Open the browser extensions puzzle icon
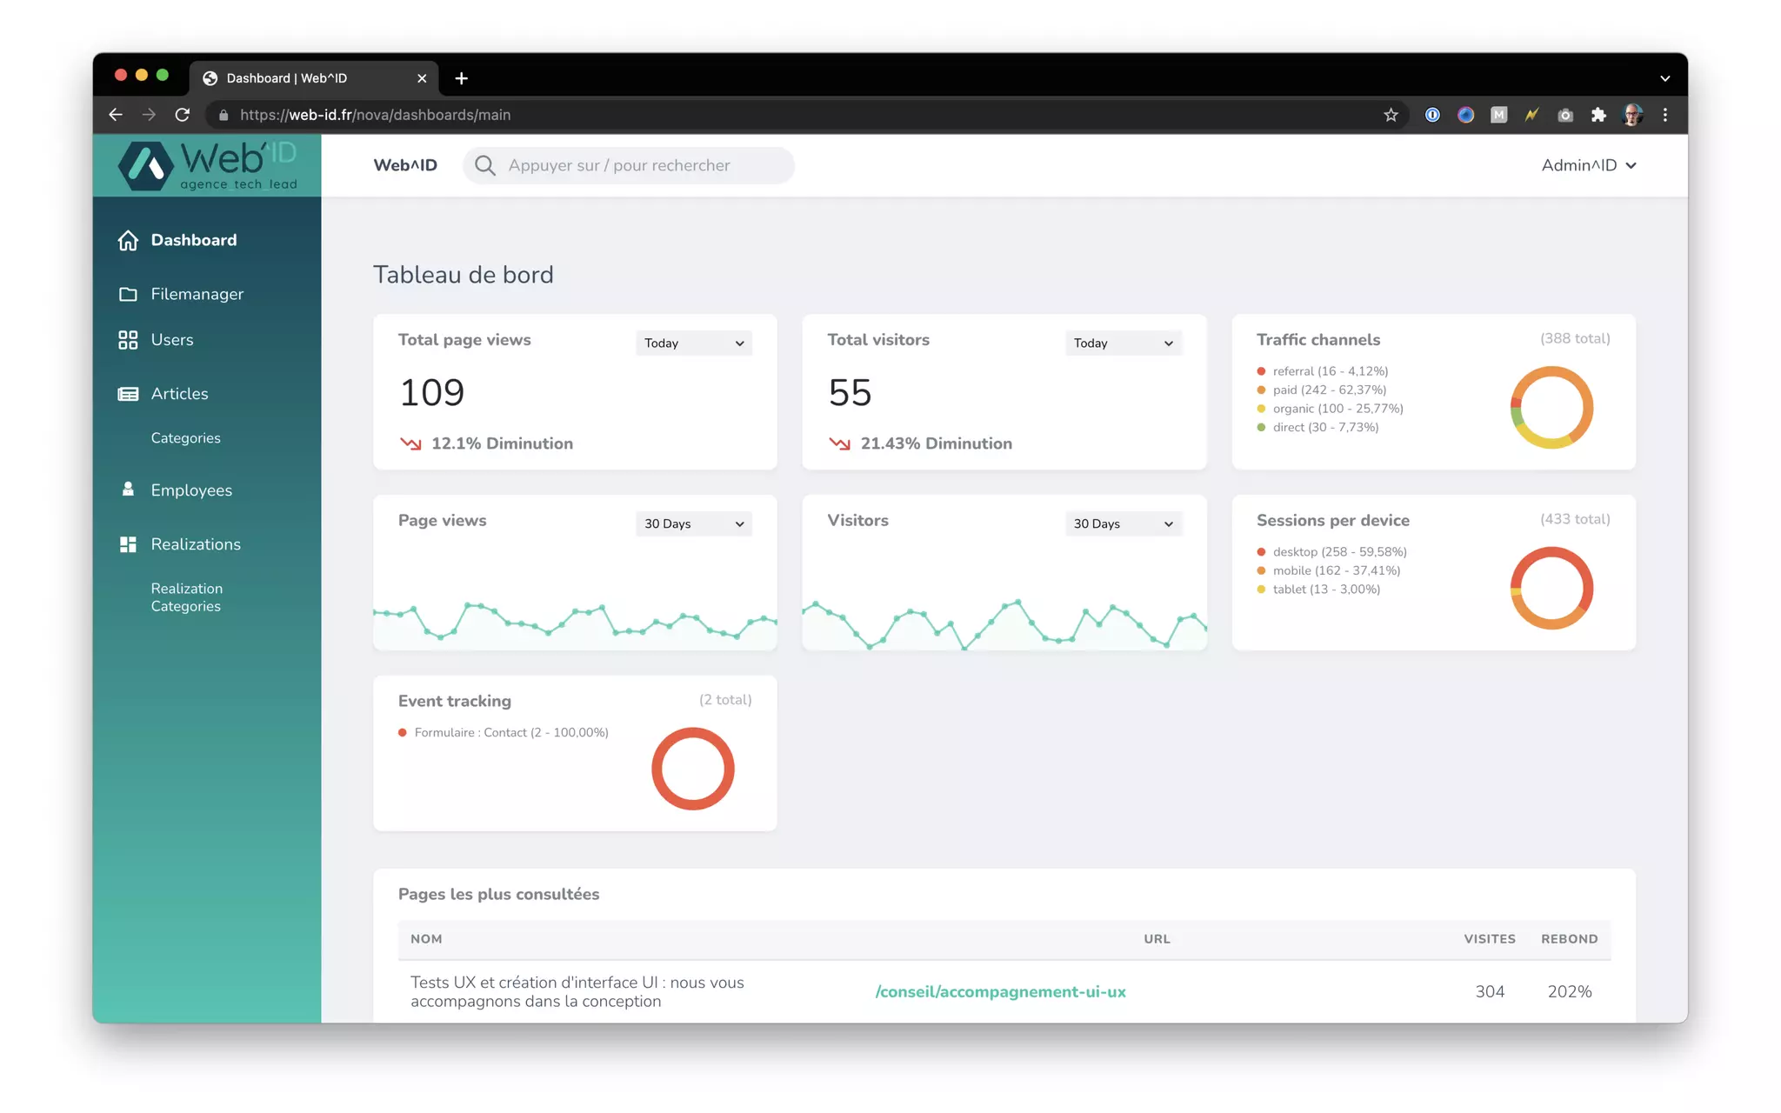Image resolution: width=1781 pixels, height=1113 pixels. click(x=1598, y=115)
